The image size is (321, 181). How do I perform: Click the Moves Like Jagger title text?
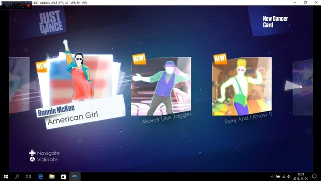(167, 118)
